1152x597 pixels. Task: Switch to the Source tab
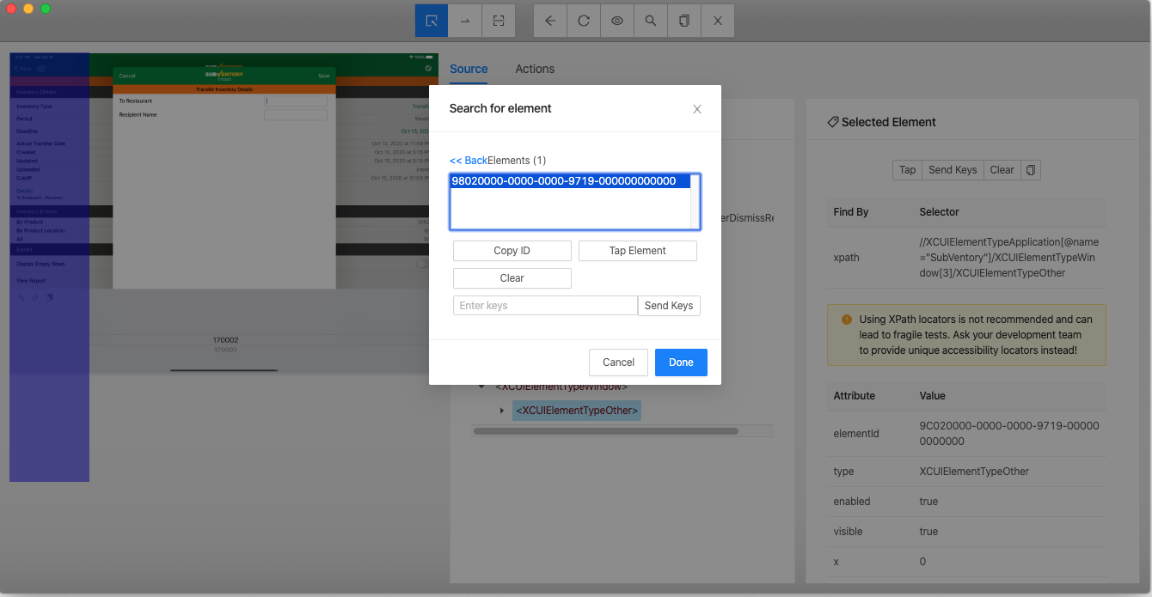[x=469, y=69]
